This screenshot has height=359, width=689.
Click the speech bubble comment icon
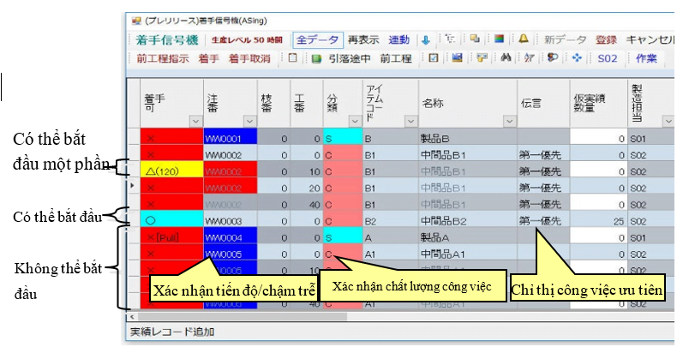(553, 58)
